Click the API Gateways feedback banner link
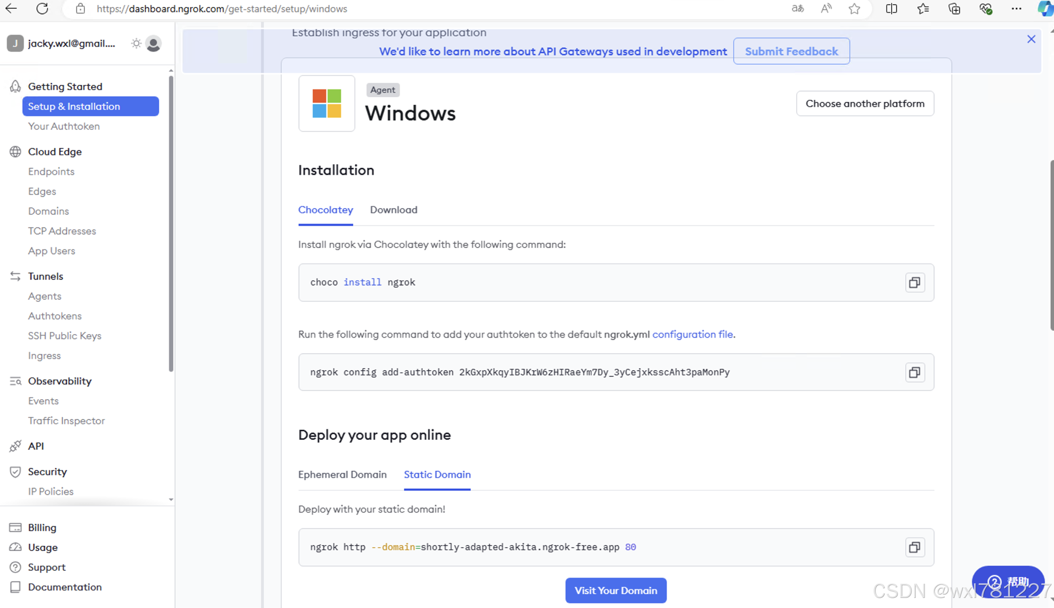Viewport: 1054px width, 608px height. (553, 51)
